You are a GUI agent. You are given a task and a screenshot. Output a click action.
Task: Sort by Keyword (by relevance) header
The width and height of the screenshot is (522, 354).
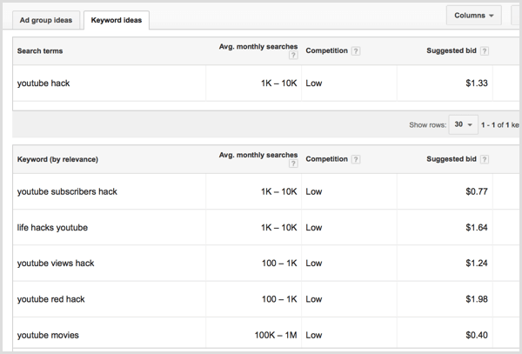(x=57, y=159)
